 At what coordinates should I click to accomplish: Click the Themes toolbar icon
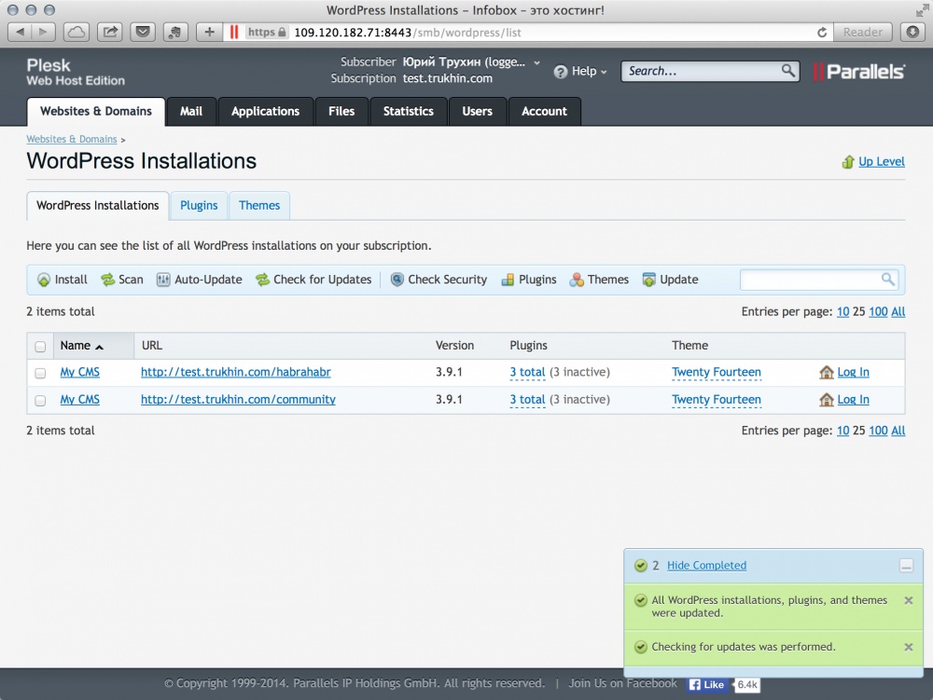tap(577, 280)
